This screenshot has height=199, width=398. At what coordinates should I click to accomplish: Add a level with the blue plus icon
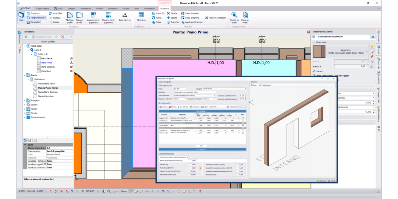coord(56,37)
